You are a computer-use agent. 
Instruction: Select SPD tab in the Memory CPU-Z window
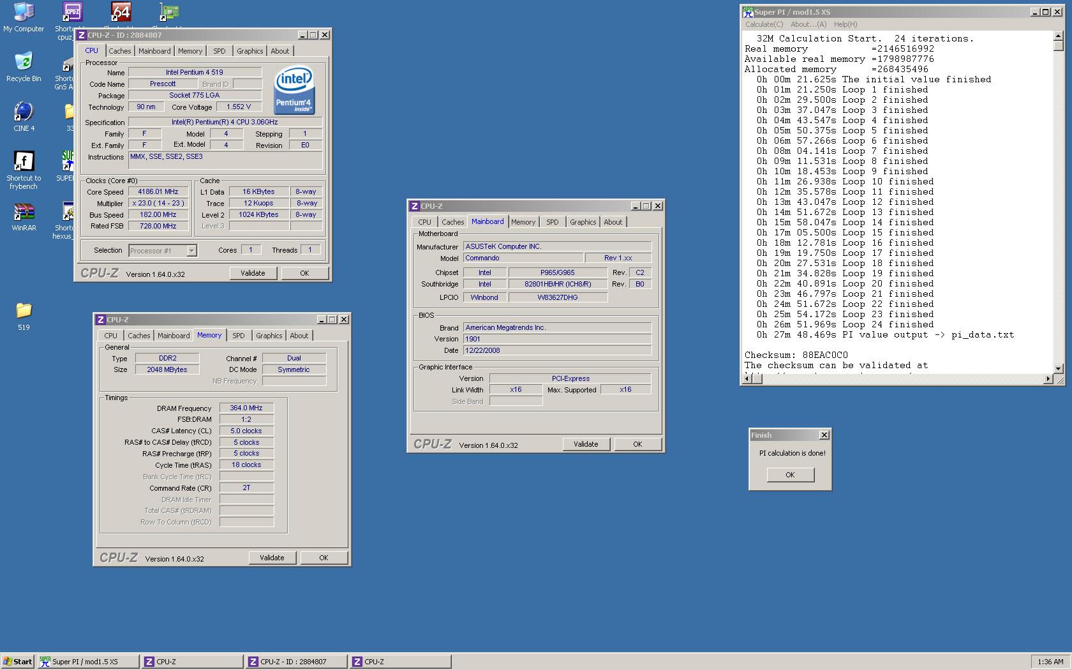[x=239, y=336]
